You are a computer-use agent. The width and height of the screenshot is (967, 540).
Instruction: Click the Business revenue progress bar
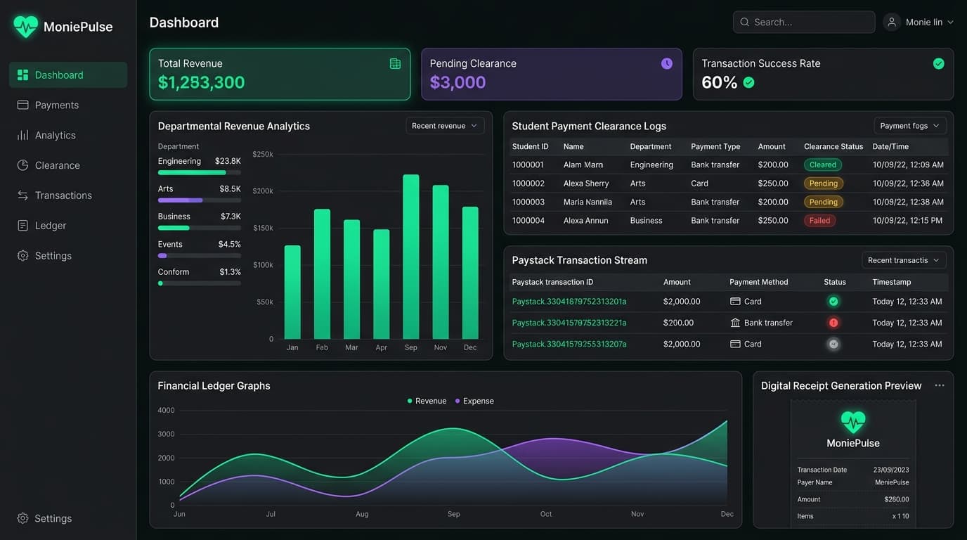200,228
